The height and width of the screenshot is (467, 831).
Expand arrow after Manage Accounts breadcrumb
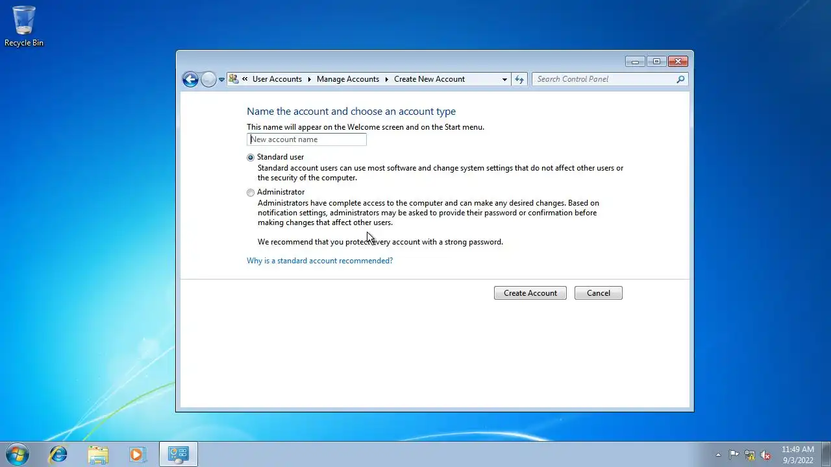tap(386, 79)
